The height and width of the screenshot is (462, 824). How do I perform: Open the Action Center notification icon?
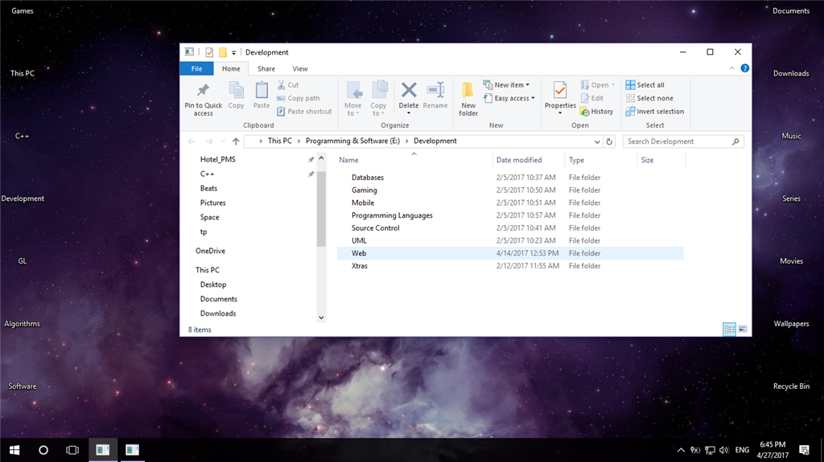point(804,450)
